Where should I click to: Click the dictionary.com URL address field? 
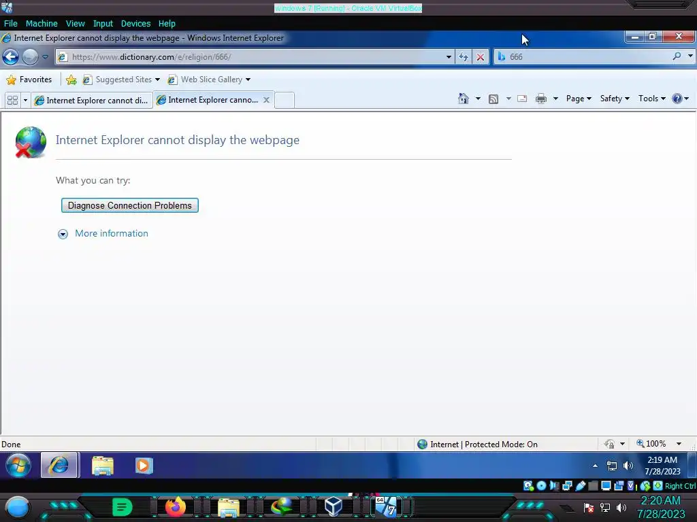253,57
